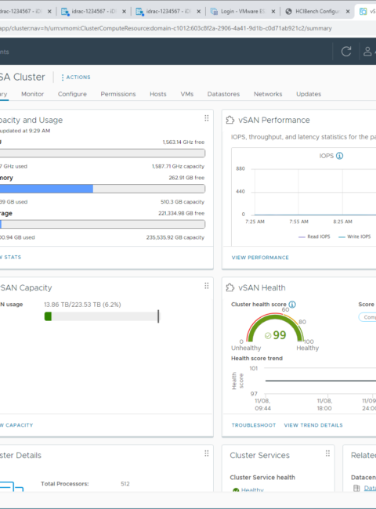
Task: Click the Memory usage progress bar
Action: pos(103,189)
